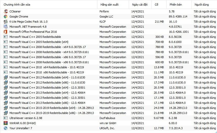Image resolution: width=217 pixels, height=133 pixels.
Task: Click the 'Cỡ' size column header
Action: click(156, 5)
